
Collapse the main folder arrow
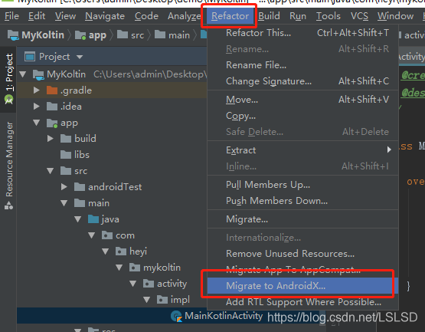64,203
